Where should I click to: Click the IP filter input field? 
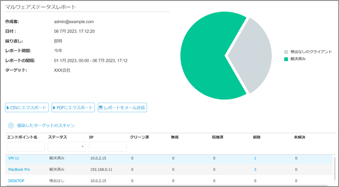(108, 147)
